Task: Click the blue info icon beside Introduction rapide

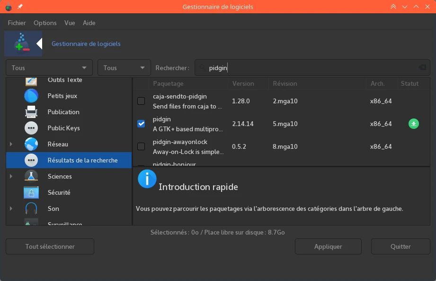Action: pos(147,179)
